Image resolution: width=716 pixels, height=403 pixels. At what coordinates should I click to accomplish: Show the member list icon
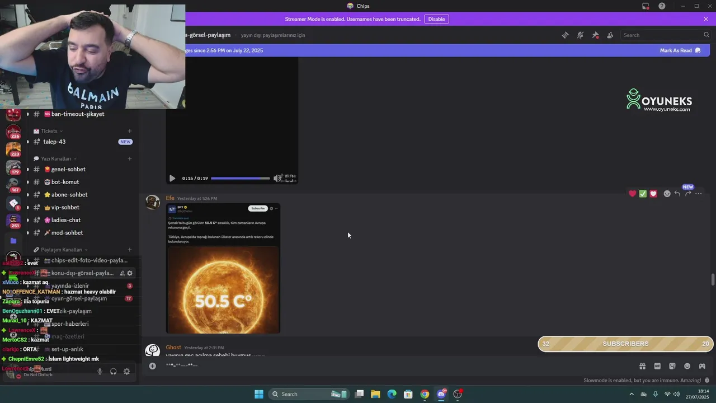(x=610, y=35)
